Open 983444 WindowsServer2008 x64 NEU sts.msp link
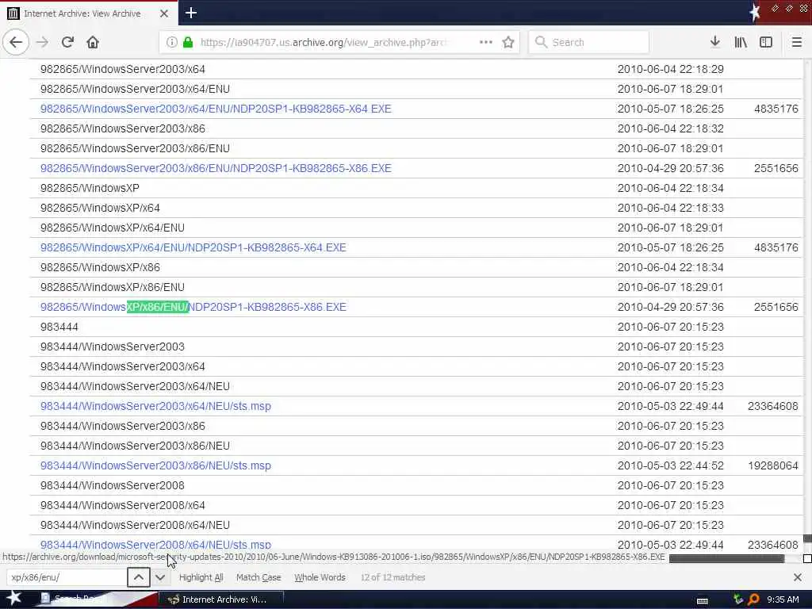Image resolution: width=812 pixels, height=609 pixels. point(155,545)
